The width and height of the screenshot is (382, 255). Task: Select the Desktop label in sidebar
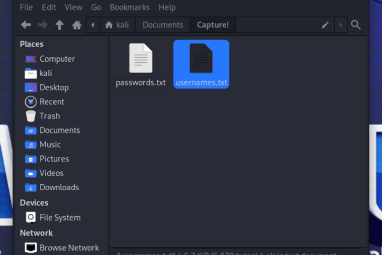coord(54,88)
